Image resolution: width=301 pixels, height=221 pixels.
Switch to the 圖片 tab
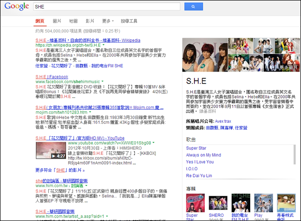[x=57, y=21]
